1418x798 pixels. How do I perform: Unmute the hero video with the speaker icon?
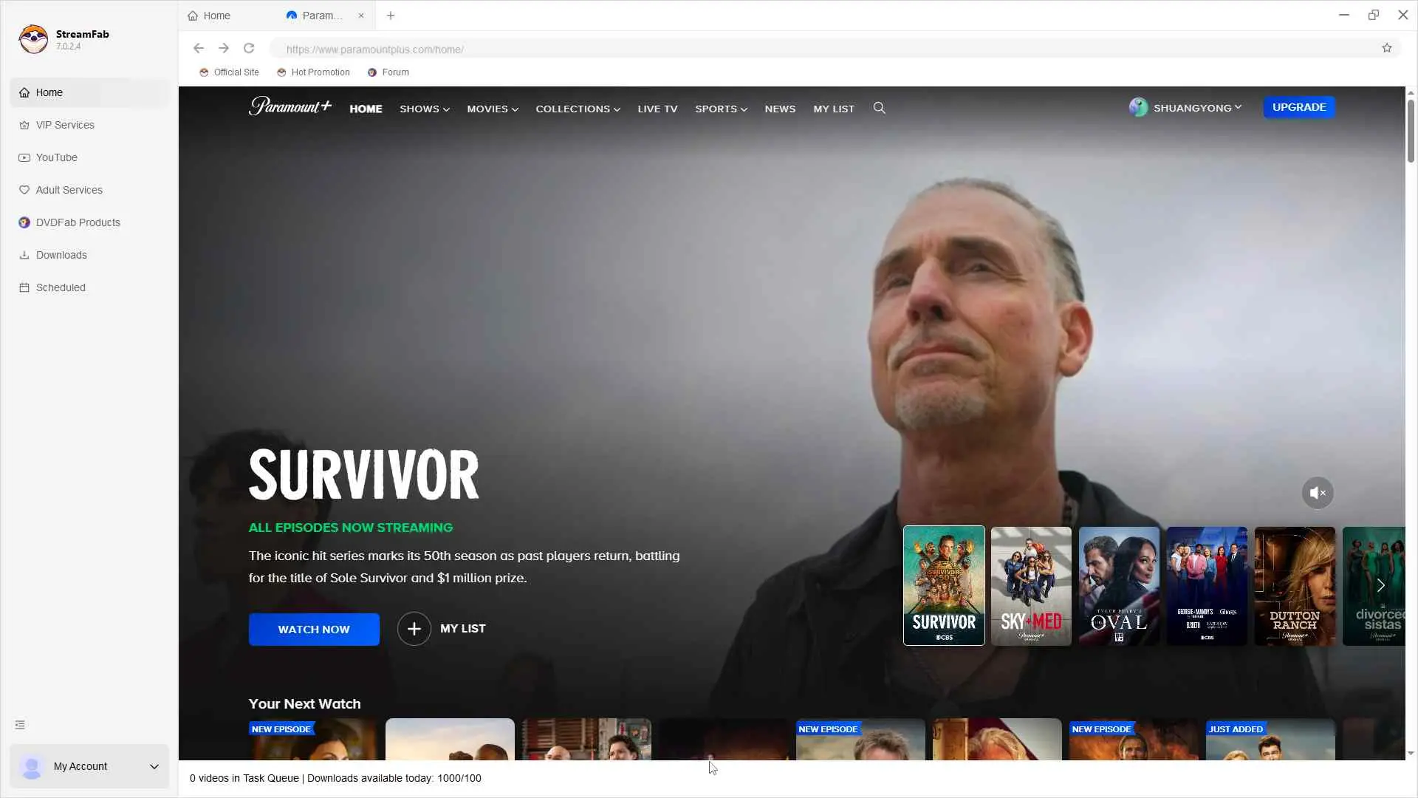click(x=1318, y=493)
